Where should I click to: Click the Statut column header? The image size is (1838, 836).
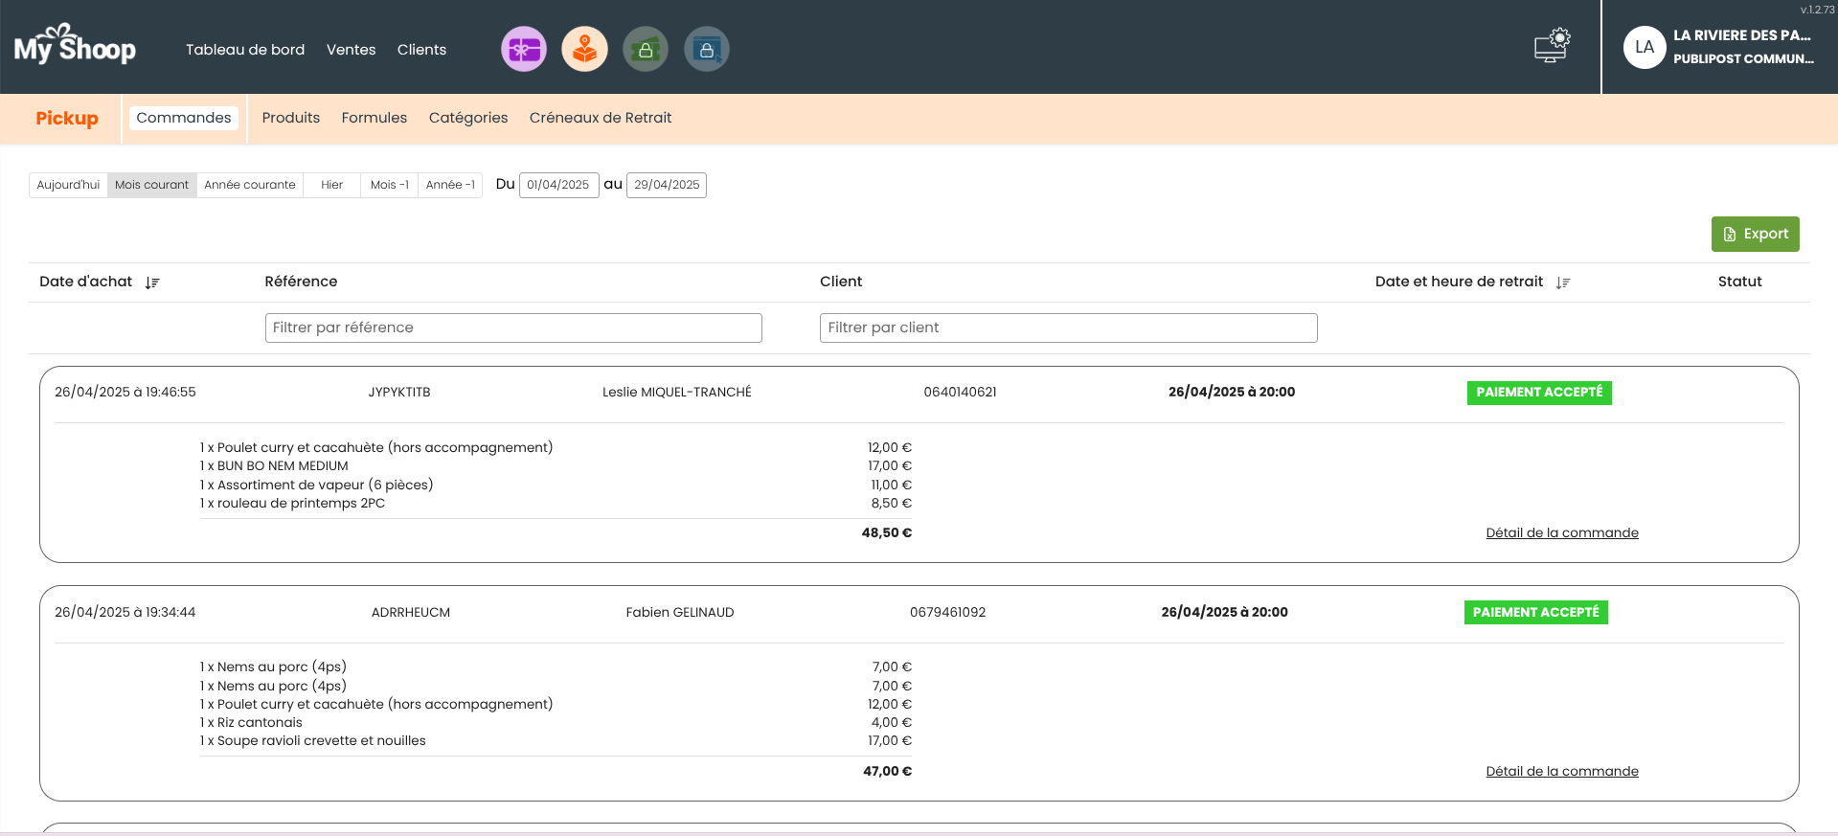[x=1739, y=282]
